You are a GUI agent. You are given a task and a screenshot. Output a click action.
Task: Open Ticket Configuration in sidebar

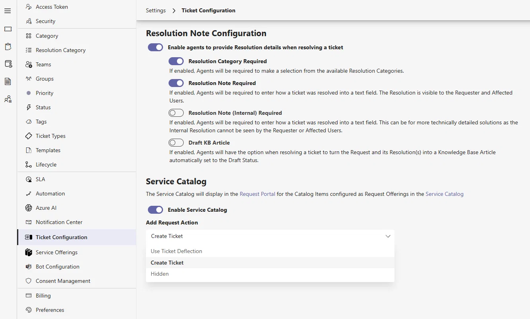pyautogui.click(x=77, y=237)
